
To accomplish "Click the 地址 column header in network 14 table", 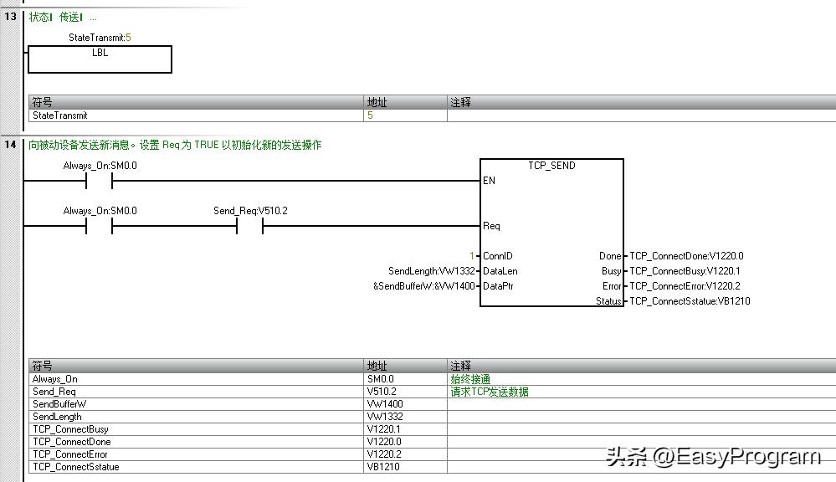I will 405,366.
